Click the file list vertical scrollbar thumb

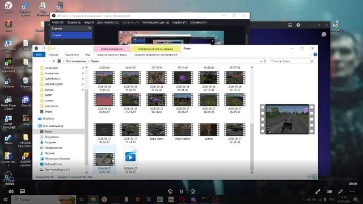(x=252, y=147)
